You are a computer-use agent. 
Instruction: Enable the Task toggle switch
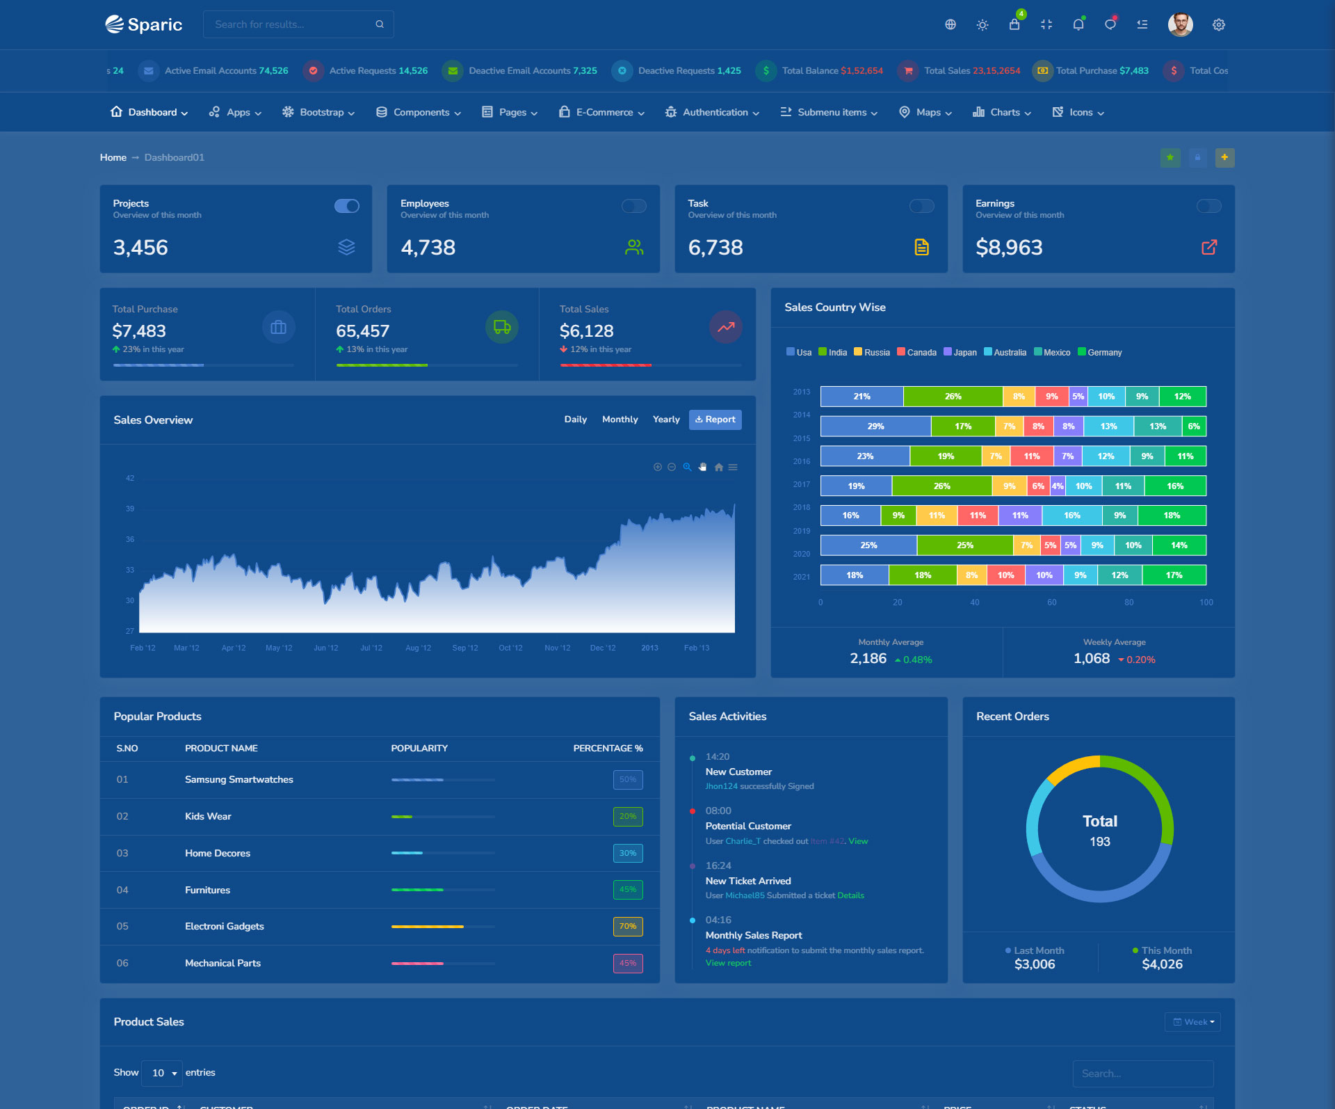921,206
